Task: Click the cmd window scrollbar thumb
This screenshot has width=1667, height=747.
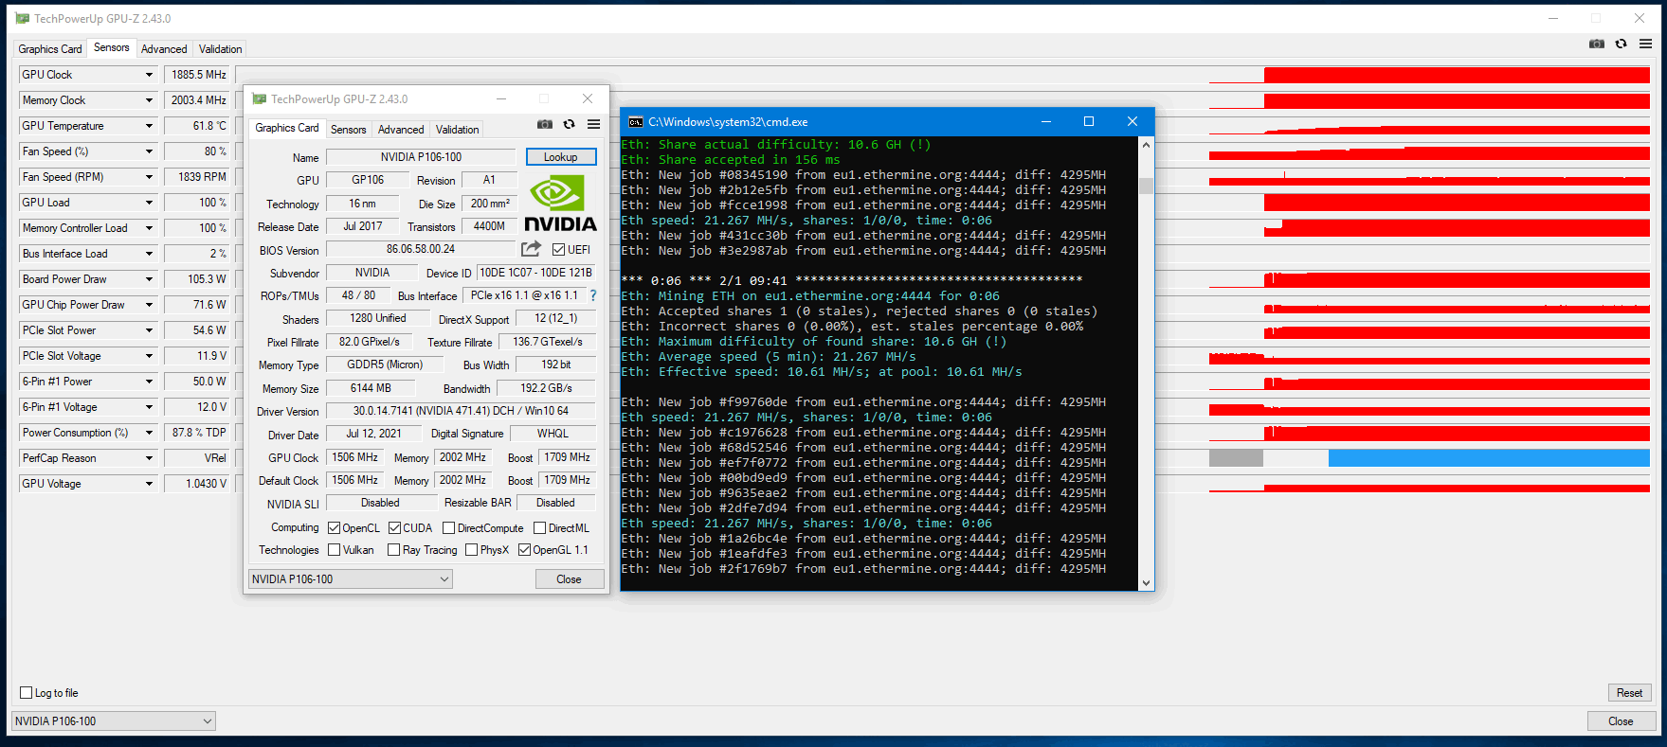Action: 1146,186
